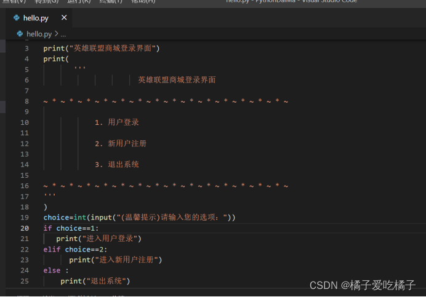Click the print("英雄联盟商城登录界面") statement on line 3
Image resolution: width=426 pixels, height=297 pixels.
point(102,49)
